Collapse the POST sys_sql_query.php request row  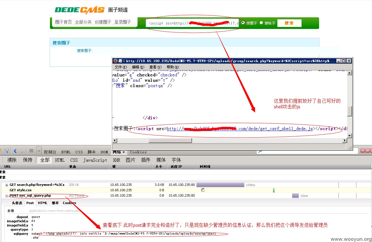pos(7,196)
